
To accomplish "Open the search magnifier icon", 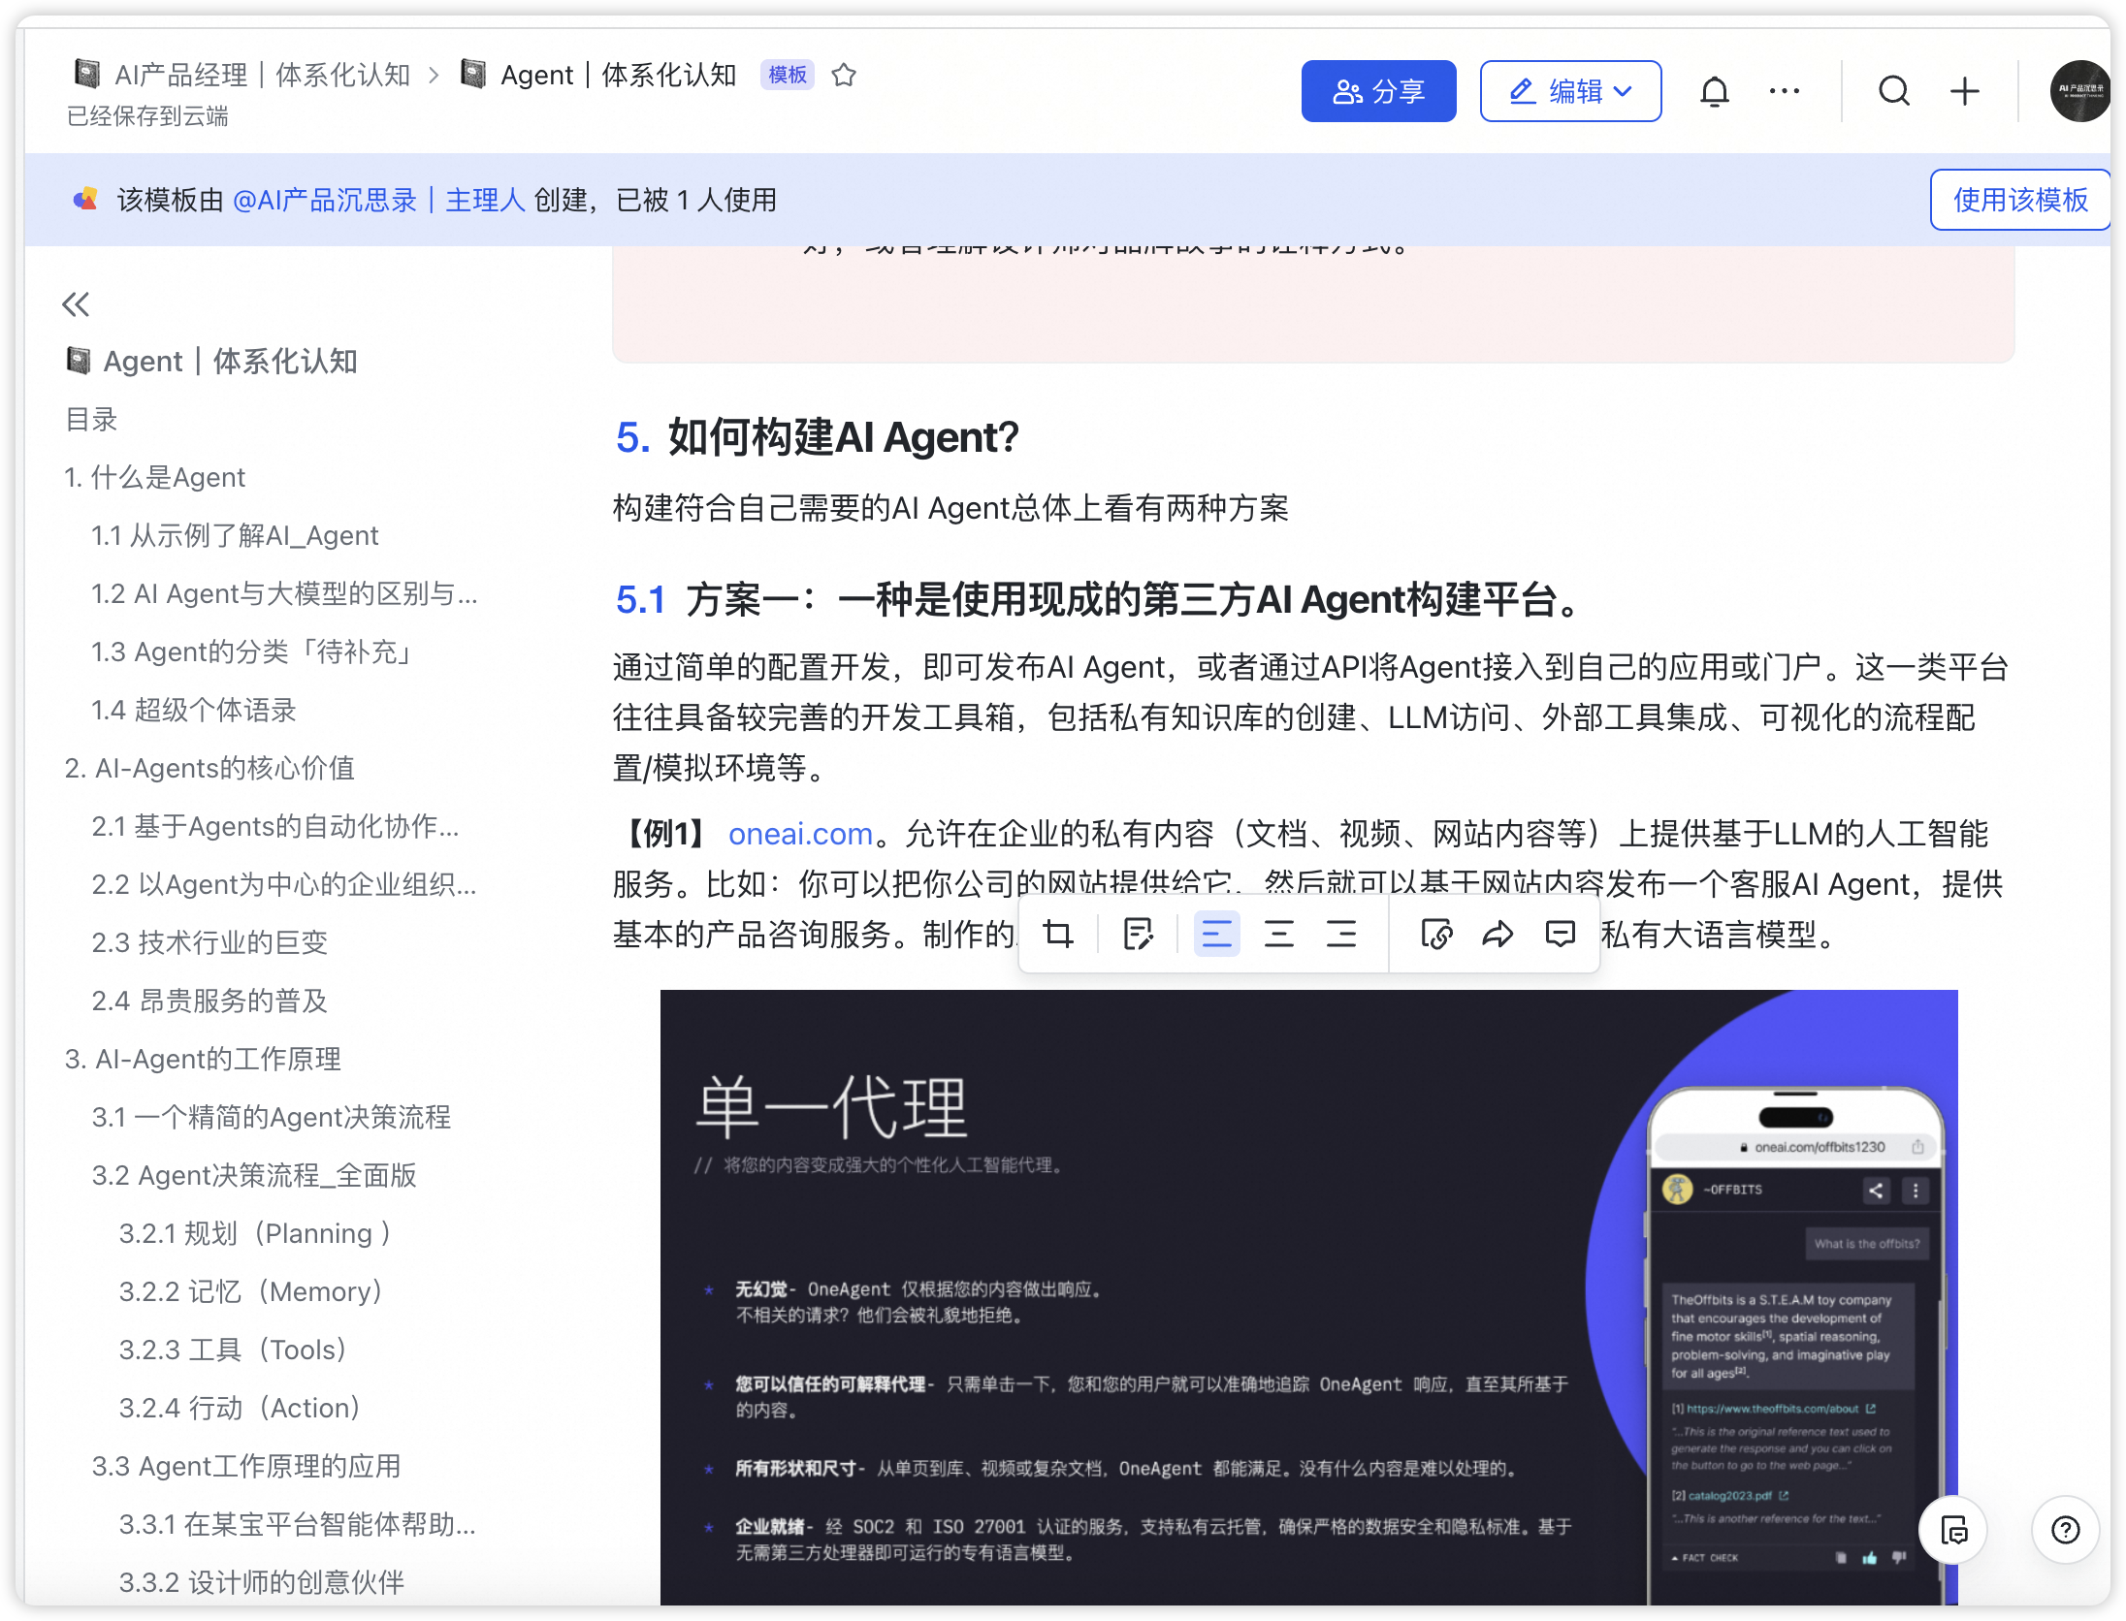I will pos(1893,92).
